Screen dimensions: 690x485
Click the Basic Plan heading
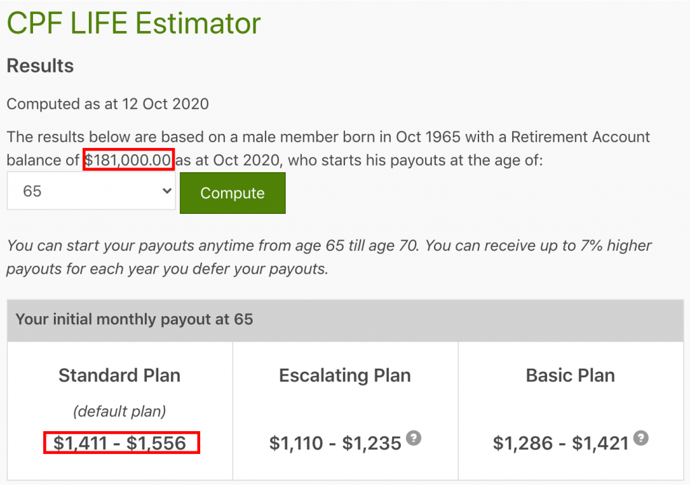[x=570, y=375]
